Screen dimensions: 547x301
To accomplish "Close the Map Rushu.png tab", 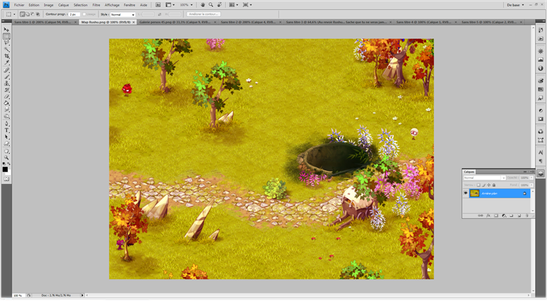I will pos(134,22).
